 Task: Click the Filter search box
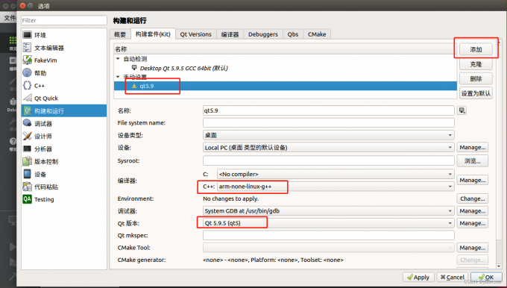tap(64, 20)
